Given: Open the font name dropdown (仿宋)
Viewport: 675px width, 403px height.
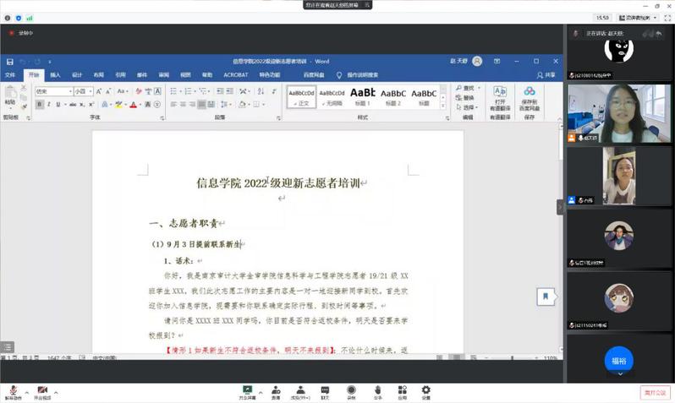Looking at the screenshot, I should pyautogui.click(x=52, y=91).
